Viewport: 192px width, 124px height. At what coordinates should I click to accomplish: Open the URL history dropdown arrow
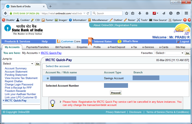click(x=84, y=13)
